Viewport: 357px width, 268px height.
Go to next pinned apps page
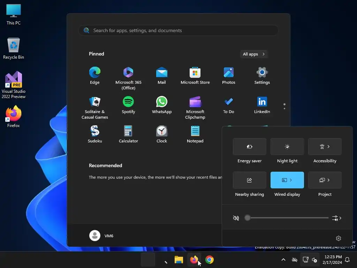click(284, 109)
